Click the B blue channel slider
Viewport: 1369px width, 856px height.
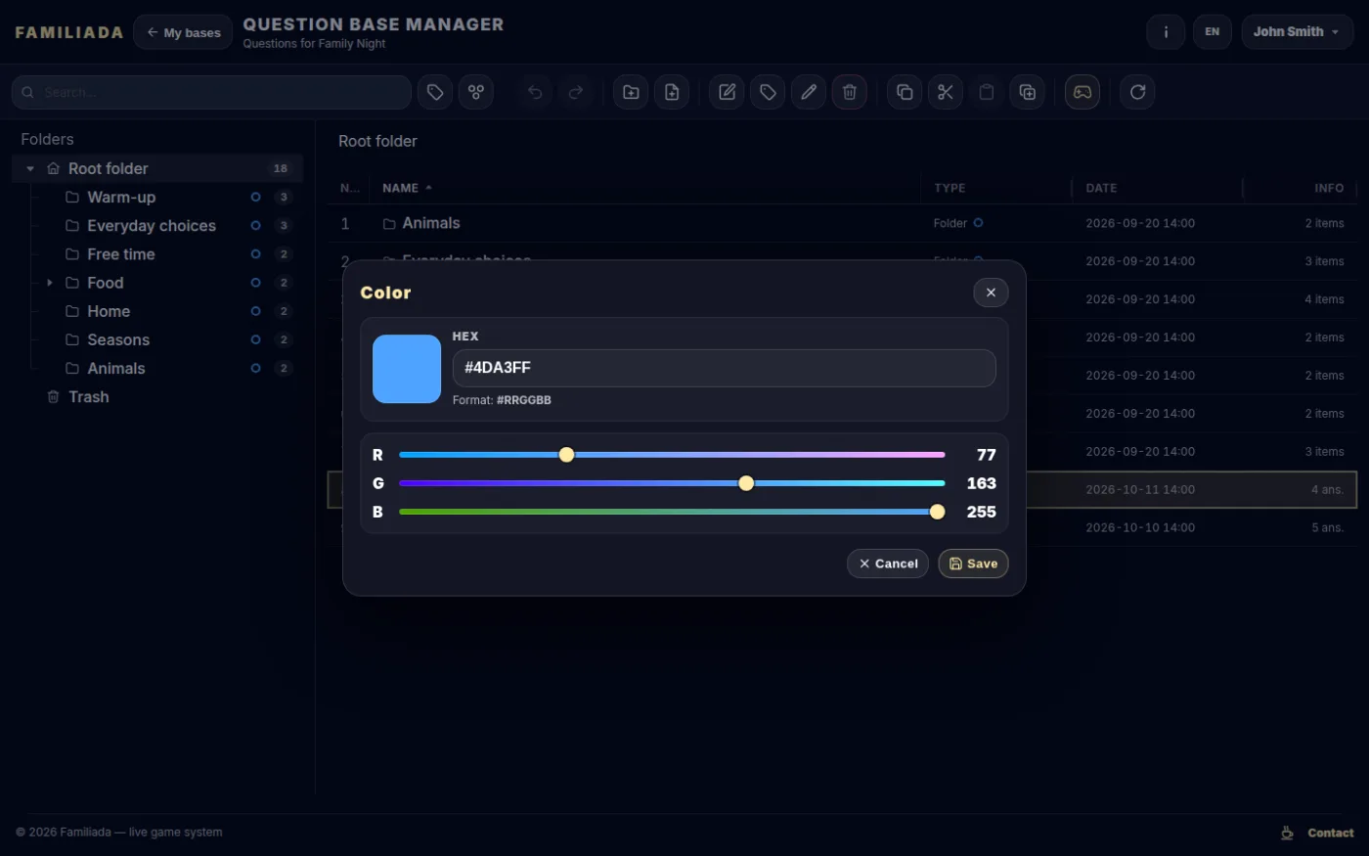[672, 512]
